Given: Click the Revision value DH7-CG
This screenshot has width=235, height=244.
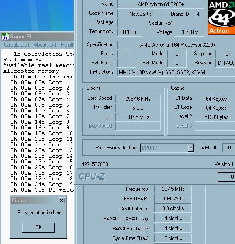Looking at the screenshot, I should pos(225,63).
